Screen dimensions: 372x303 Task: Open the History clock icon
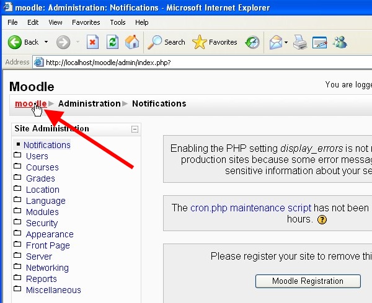coord(252,42)
